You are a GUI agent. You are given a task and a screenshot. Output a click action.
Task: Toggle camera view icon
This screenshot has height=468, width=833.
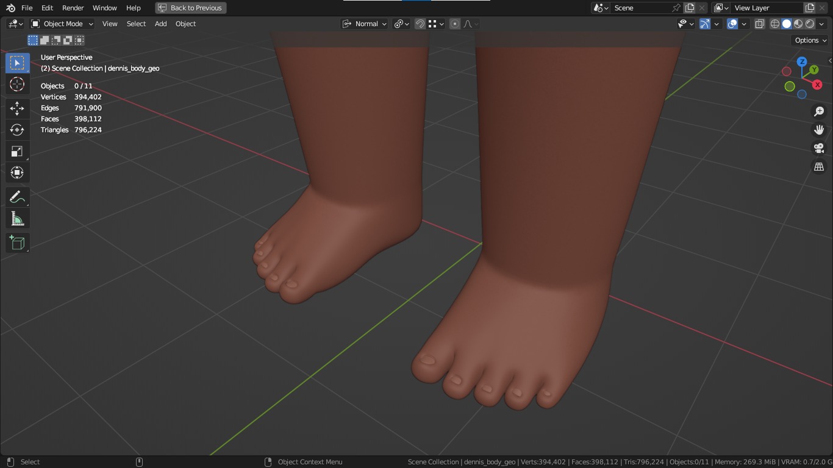pos(819,148)
